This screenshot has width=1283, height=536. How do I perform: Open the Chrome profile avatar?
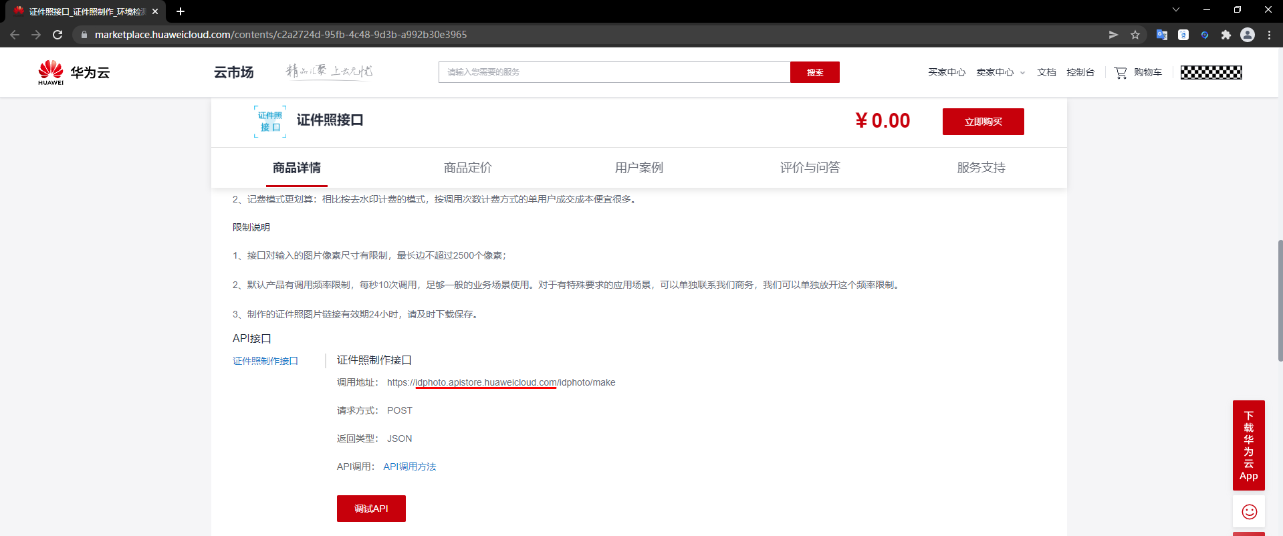(1248, 35)
